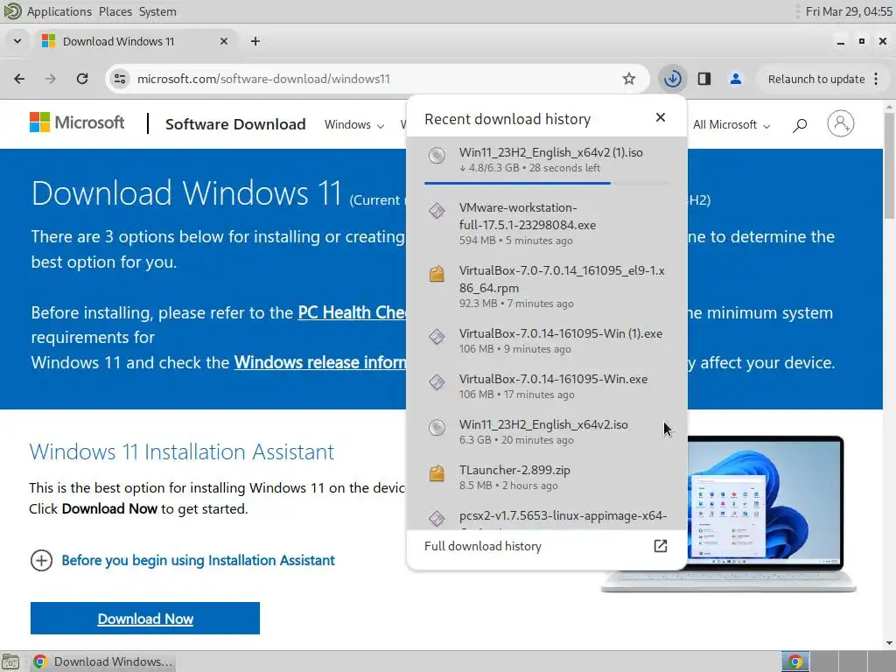Click Before you begin using Installation Assistant
This screenshot has height=672, width=896.
pyautogui.click(x=199, y=561)
